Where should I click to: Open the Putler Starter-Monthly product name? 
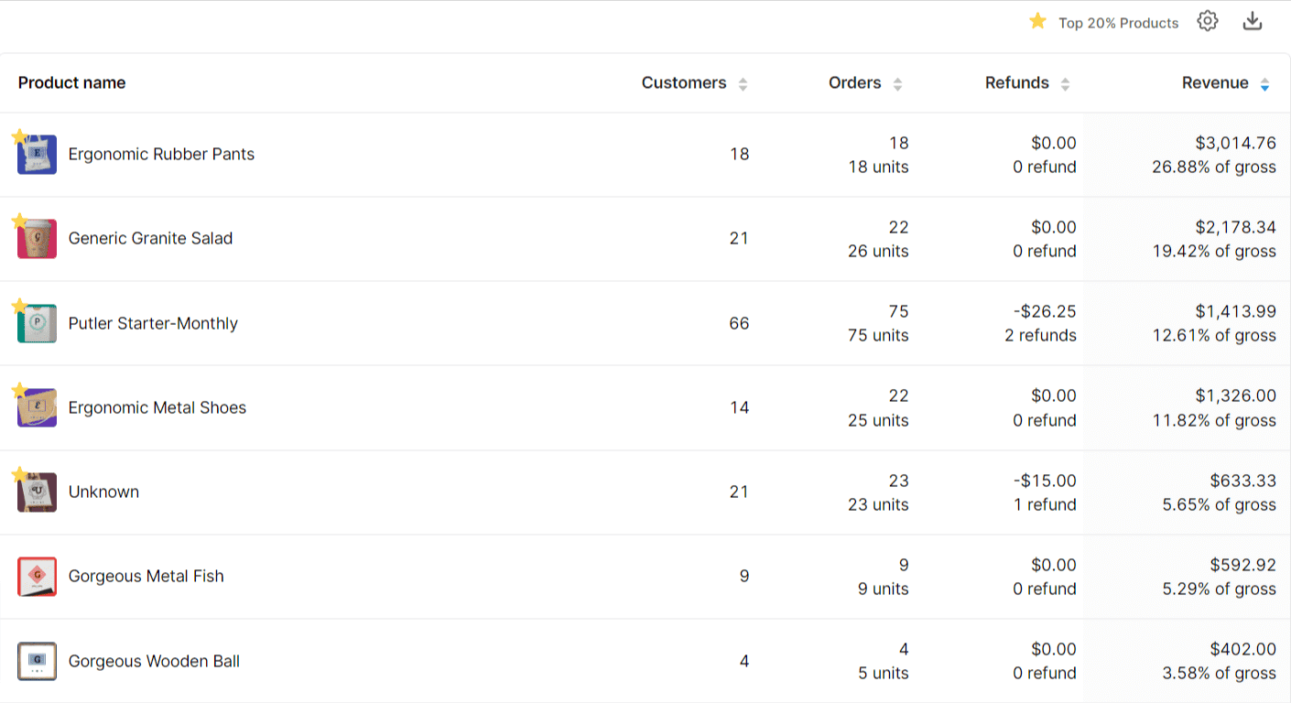[153, 324]
